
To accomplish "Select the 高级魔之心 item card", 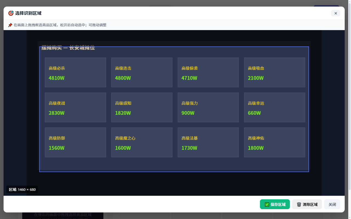I will click(142, 142).
